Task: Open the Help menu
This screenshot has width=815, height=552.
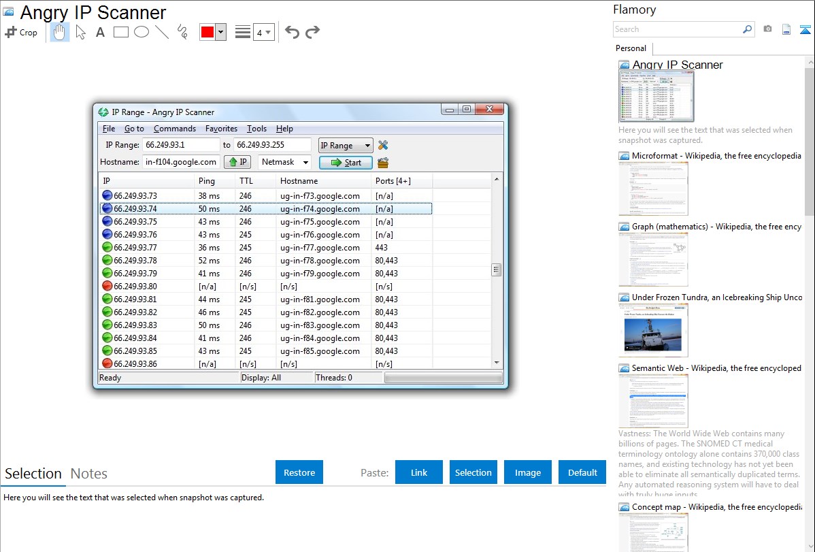Action: tap(284, 129)
